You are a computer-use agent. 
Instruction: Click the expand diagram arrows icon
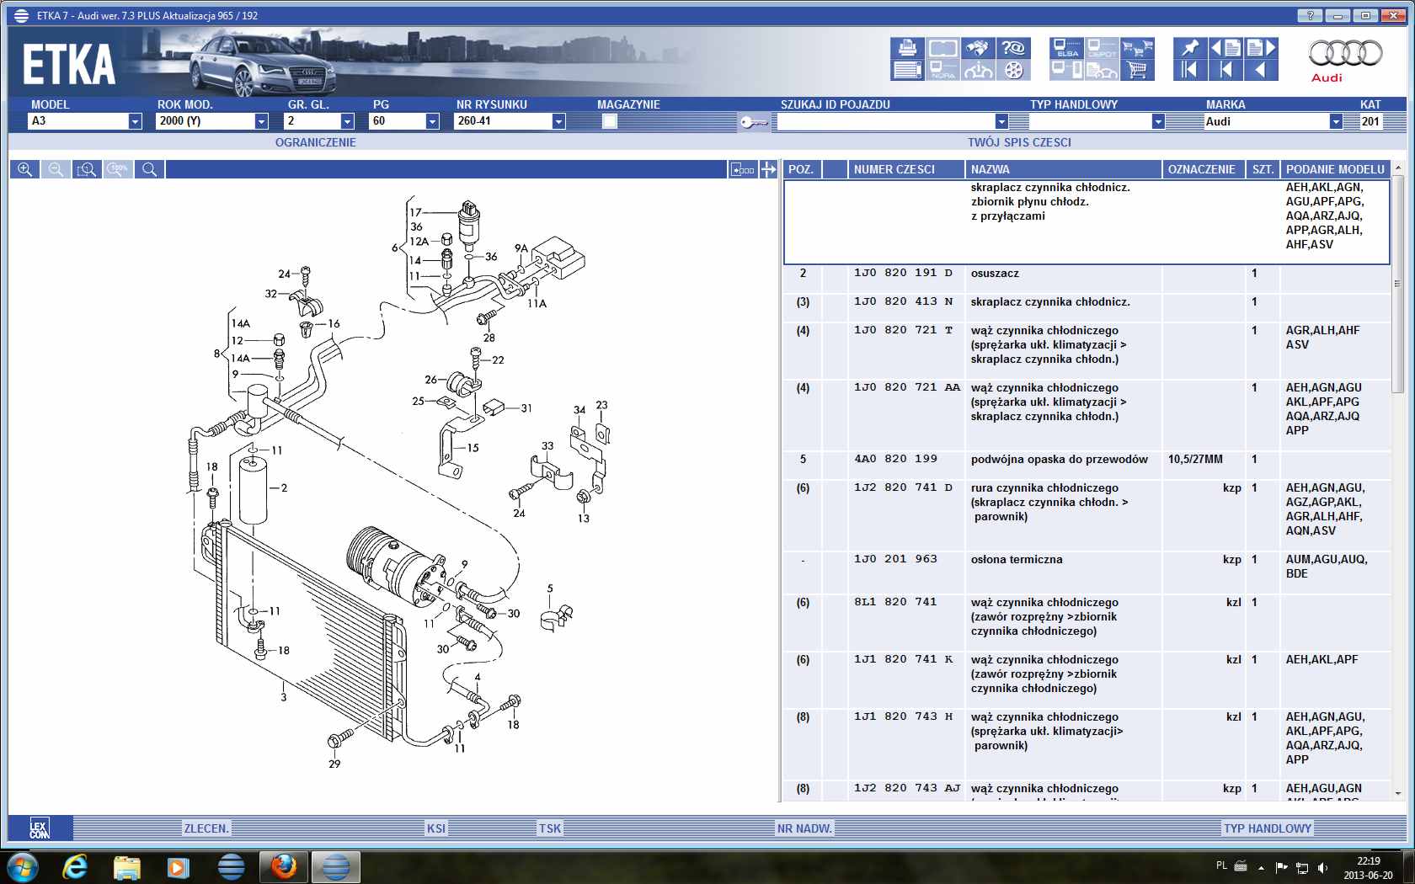(768, 169)
